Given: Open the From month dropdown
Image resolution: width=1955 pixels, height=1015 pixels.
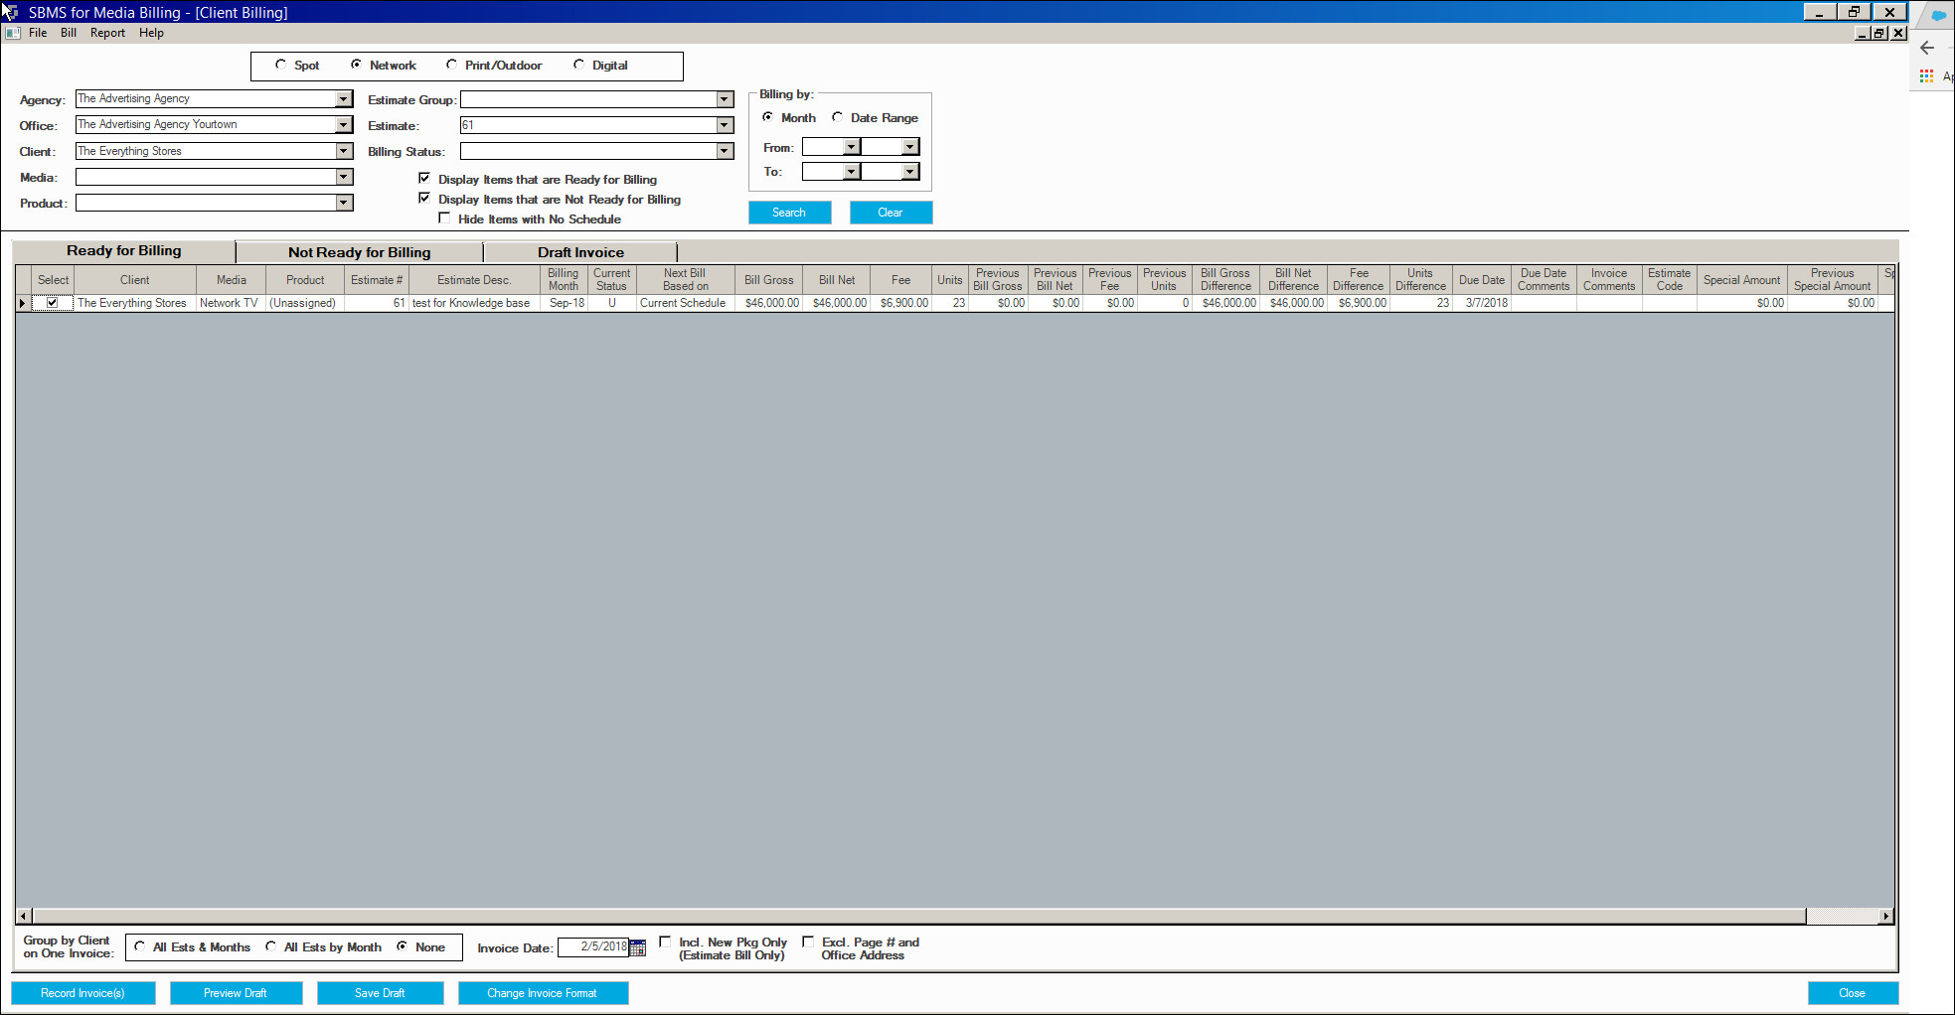Looking at the screenshot, I should pos(851,147).
